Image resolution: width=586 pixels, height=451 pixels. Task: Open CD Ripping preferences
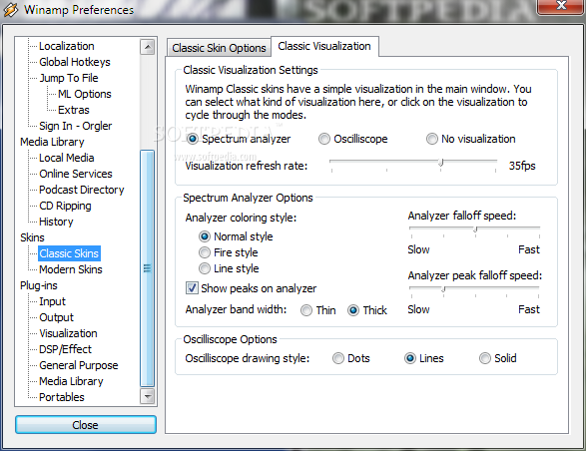point(65,206)
